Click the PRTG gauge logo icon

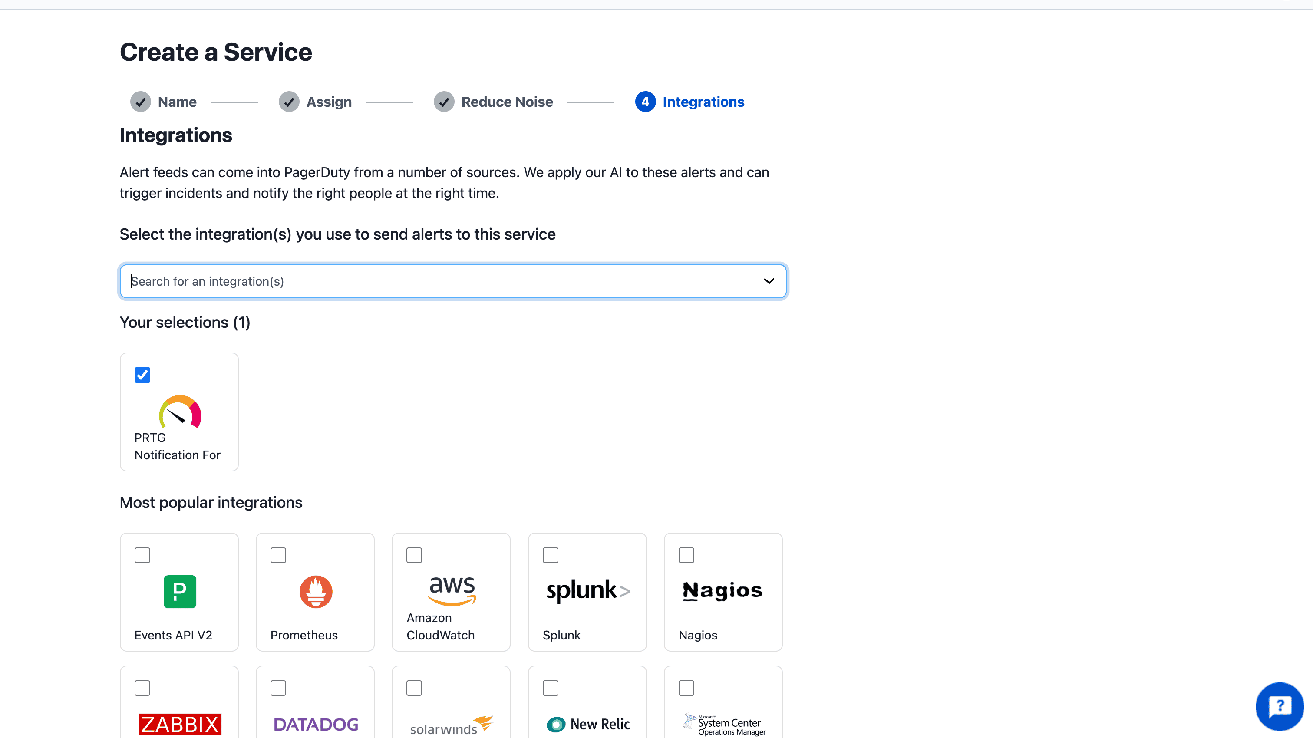click(180, 411)
